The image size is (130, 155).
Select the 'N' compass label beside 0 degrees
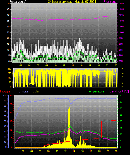click(x=122, y=87)
